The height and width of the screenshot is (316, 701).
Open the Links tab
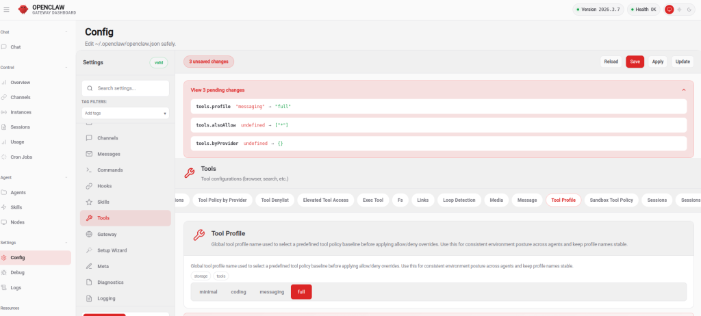coord(422,200)
